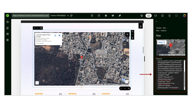Redo the last change
The height and width of the screenshot is (108, 192).
coord(99,16)
